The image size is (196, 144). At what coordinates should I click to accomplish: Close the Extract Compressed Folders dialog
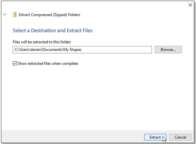(x=190, y=5)
